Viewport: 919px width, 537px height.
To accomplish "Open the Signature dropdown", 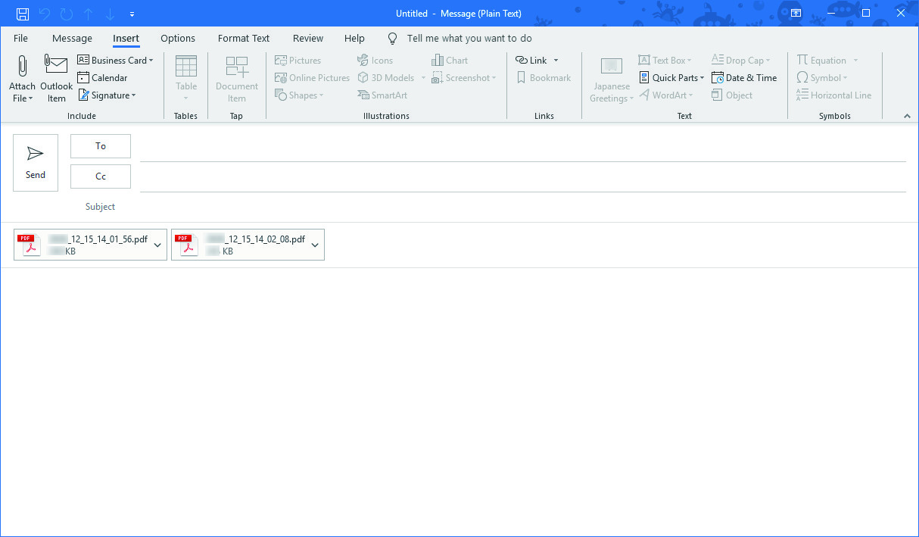I will click(x=107, y=95).
